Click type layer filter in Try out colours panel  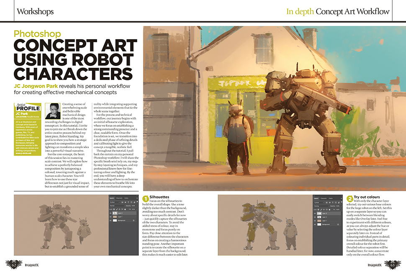tap(333, 203)
